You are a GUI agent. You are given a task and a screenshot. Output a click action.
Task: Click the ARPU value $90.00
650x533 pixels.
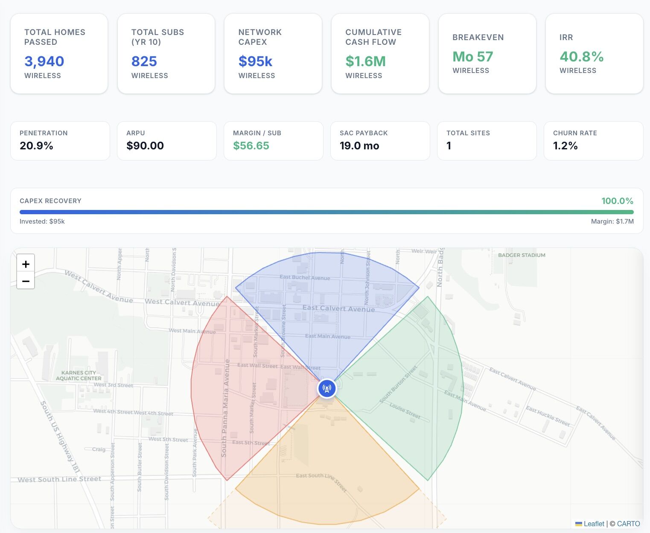tap(145, 146)
